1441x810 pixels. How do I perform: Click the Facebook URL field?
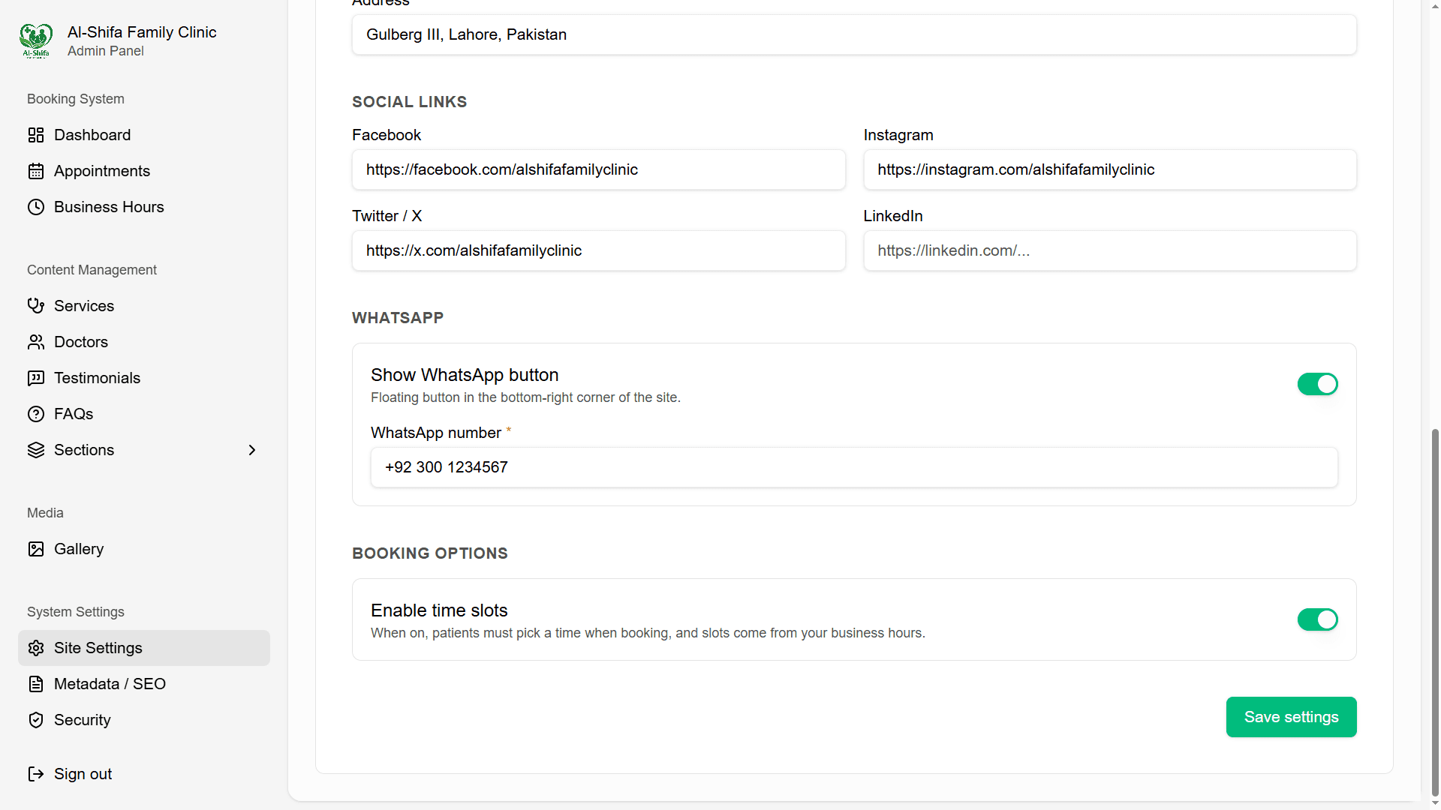click(598, 169)
